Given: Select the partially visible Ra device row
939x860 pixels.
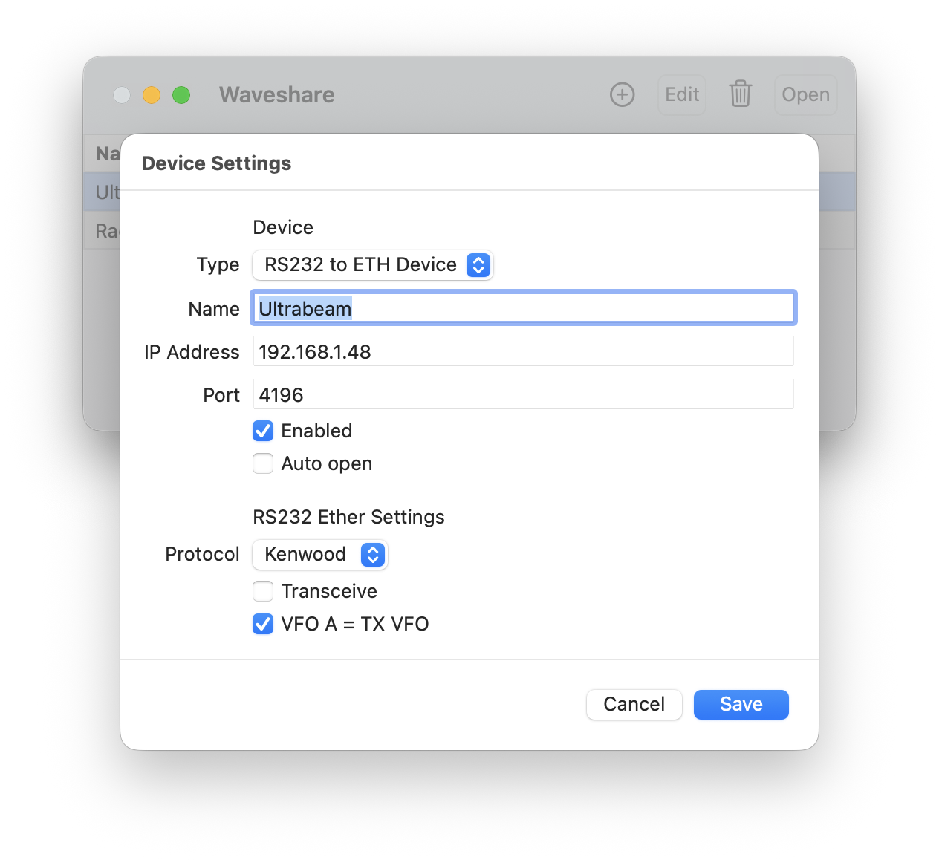Looking at the screenshot, I should tap(105, 230).
